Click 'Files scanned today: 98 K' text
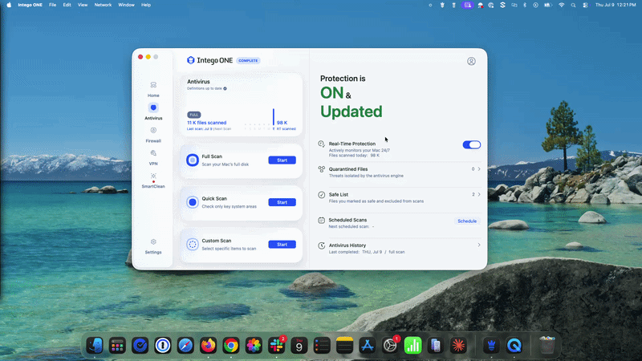The image size is (642, 361). click(x=354, y=155)
